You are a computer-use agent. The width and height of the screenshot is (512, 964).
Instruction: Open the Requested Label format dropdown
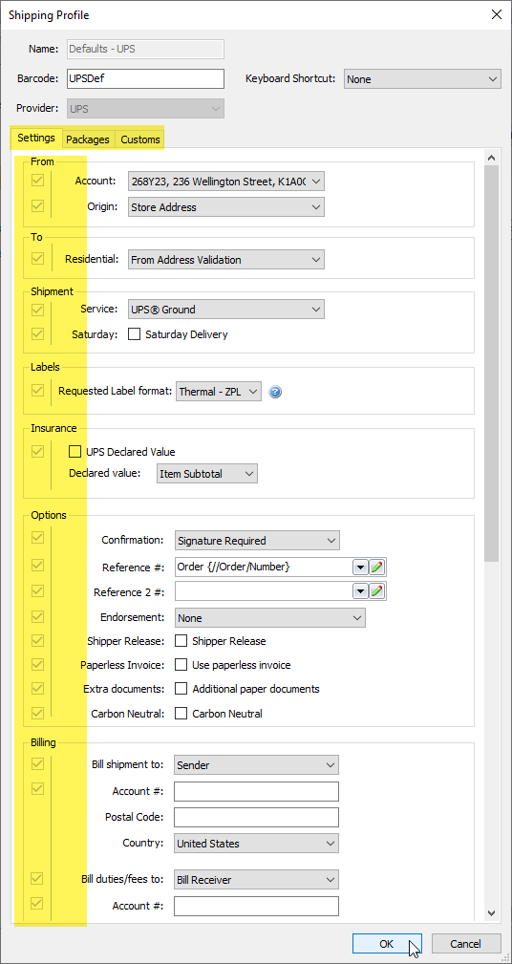[x=219, y=392]
